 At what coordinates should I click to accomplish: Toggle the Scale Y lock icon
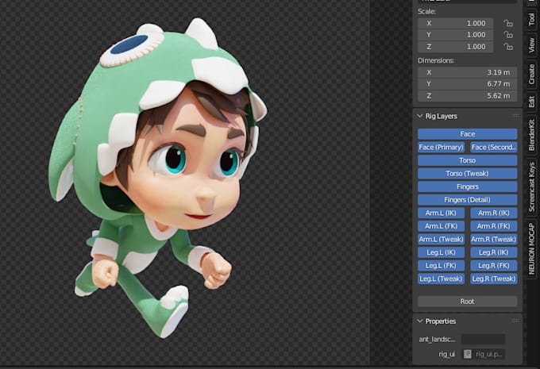pyautogui.click(x=508, y=35)
